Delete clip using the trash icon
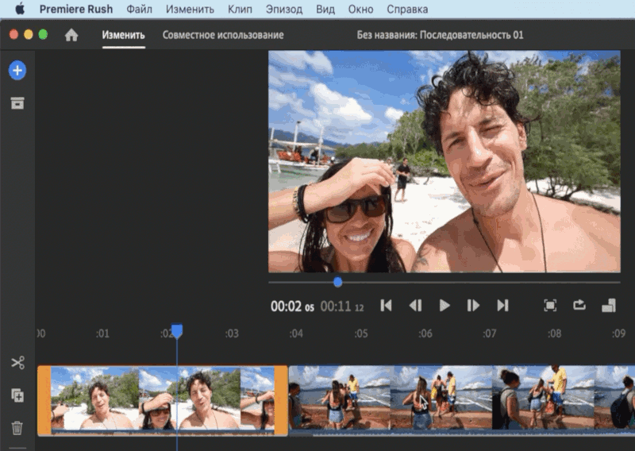This screenshot has width=635, height=451. 17,428
